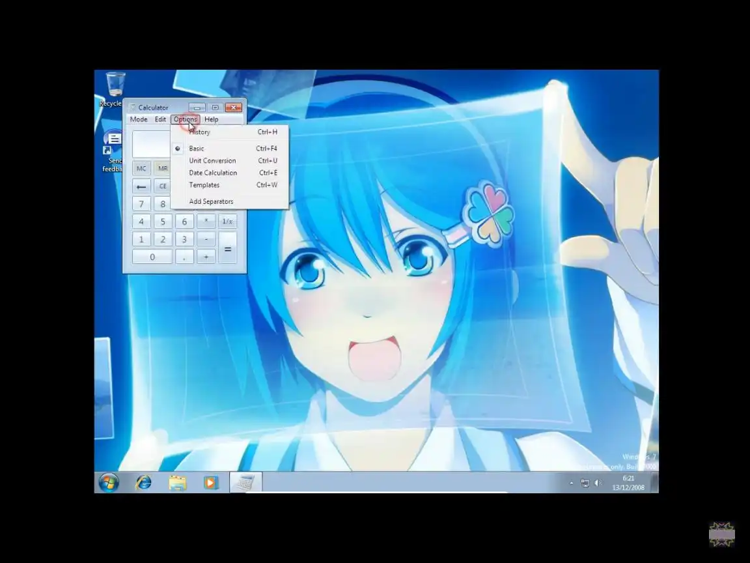
Task: Open the network status tray icon
Action: 585,483
